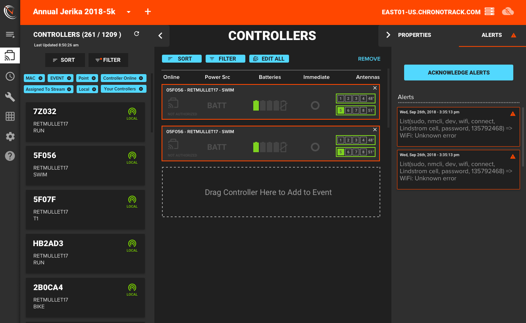This screenshot has height=323, width=526.
Task: Click the server rack icon in the header
Action: pos(489,11)
